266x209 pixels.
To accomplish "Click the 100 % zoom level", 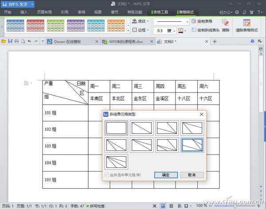I will [x=201, y=205].
